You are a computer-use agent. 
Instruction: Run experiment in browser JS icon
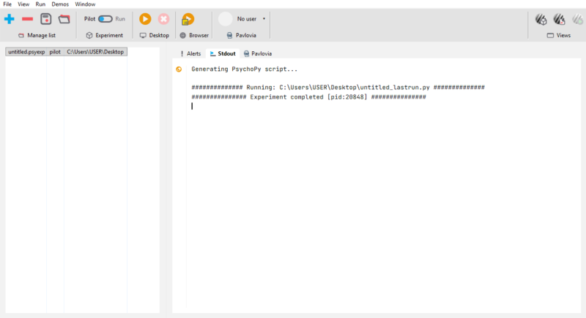188,20
